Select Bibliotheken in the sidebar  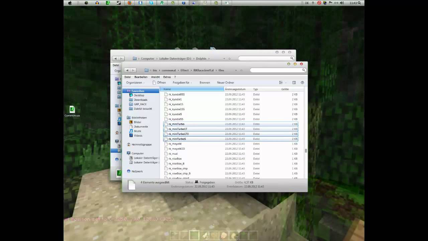point(139,117)
